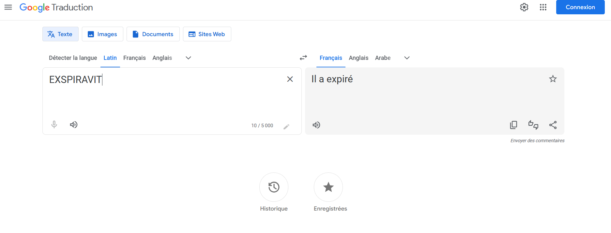The image size is (611, 233).
Task: Click the Connexion sign-in button
Action: point(580,7)
